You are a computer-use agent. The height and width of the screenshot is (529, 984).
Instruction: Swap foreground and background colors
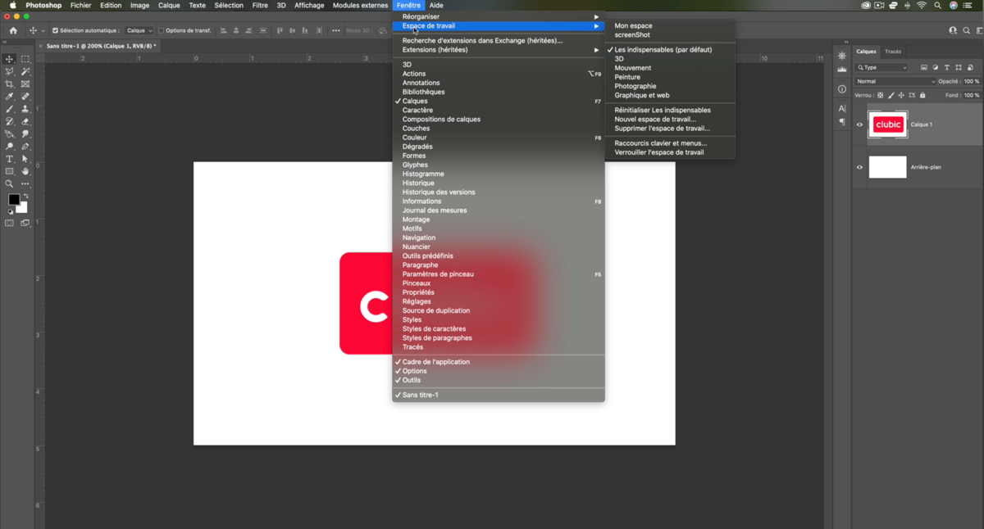pyautogui.click(x=25, y=197)
